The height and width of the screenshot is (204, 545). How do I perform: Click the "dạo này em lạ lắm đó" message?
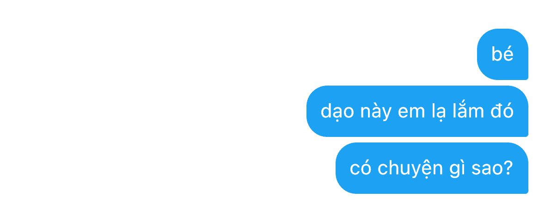point(417,111)
